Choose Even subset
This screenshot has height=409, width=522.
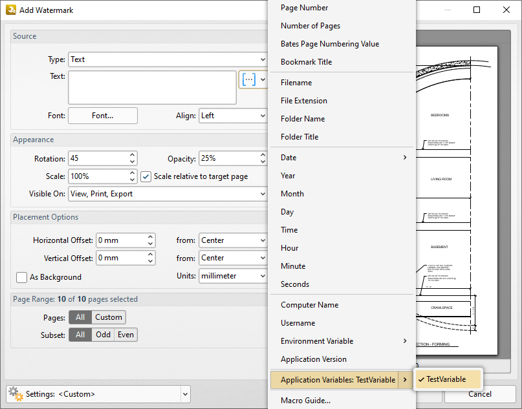(126, 335)
